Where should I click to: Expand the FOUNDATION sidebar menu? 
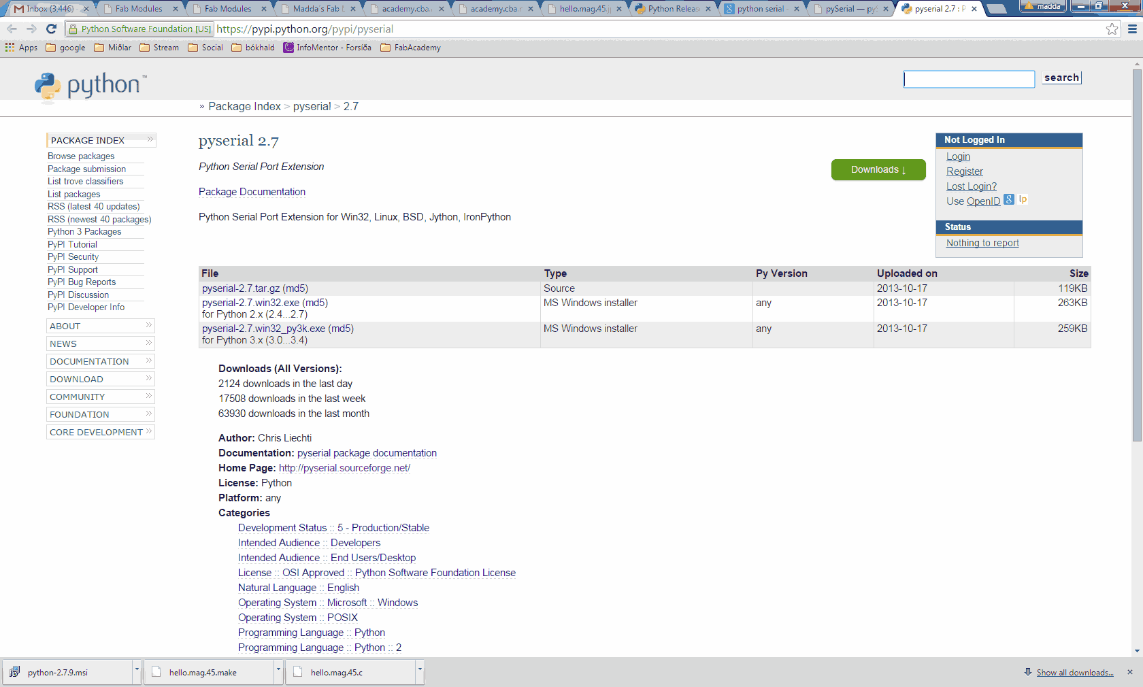coord(101,414)
